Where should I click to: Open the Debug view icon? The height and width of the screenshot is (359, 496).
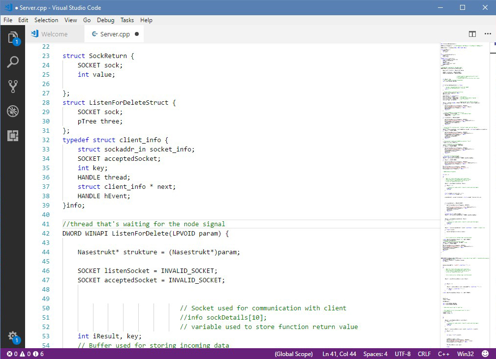coord(13,111)
